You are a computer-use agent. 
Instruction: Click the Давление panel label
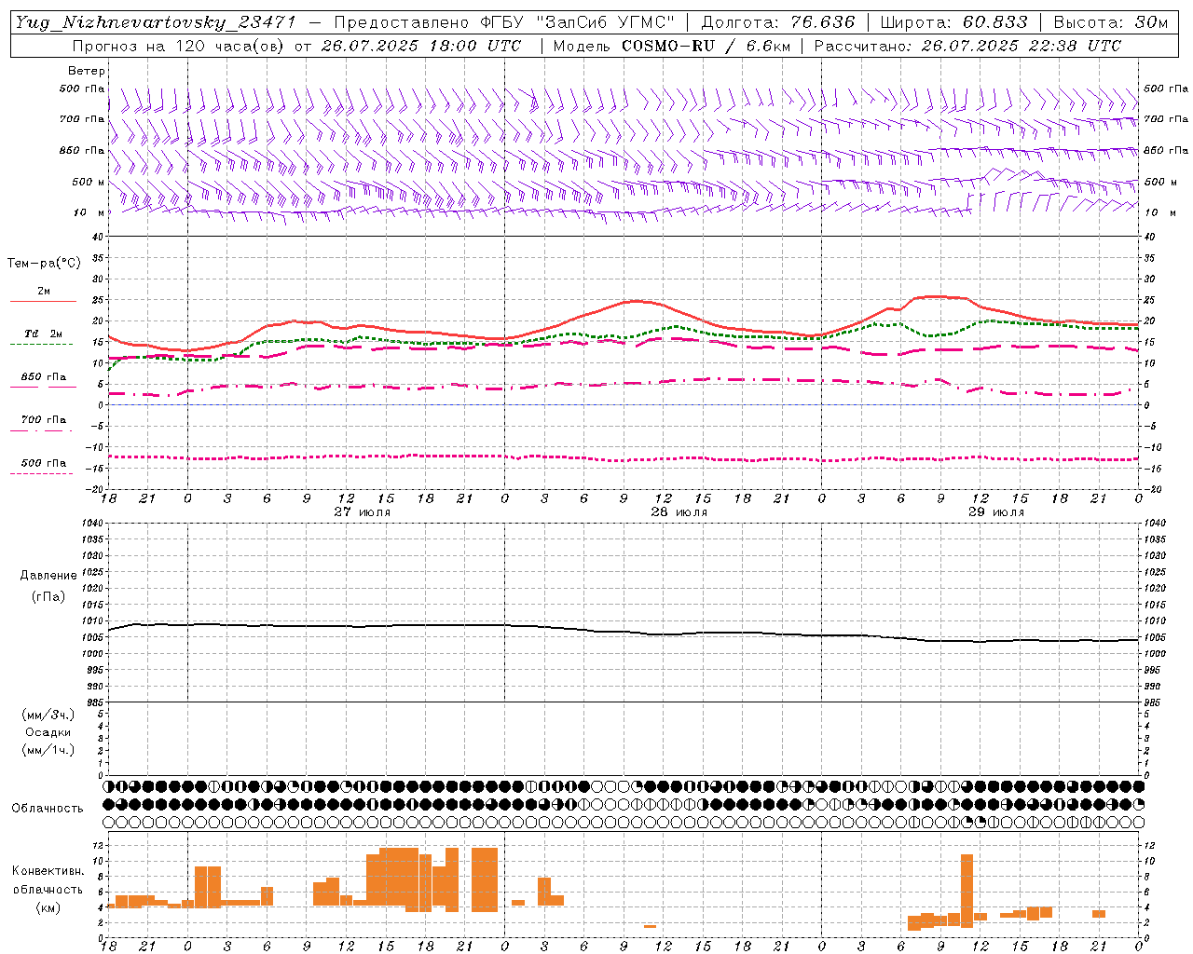[x=48, y=576]
